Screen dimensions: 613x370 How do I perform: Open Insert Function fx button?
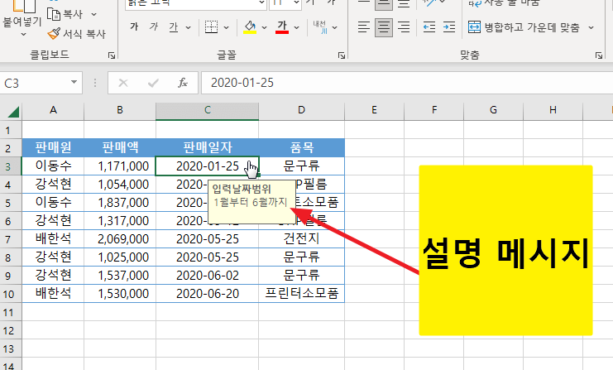tap(183, 83)
